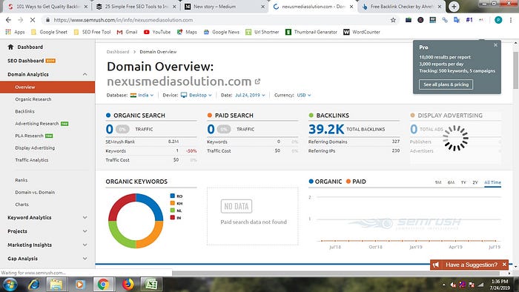Image resolution: width=519 pixels, height=292 pixels.
Task: Open Date Jul 24, 2019 dropdown
Action: (x=250, y=96)
